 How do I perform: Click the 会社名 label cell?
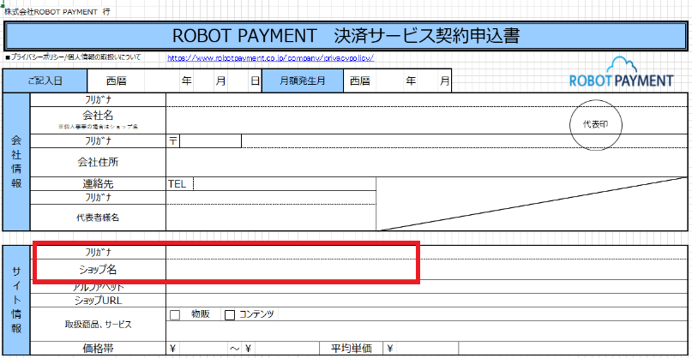coord(98,120)
